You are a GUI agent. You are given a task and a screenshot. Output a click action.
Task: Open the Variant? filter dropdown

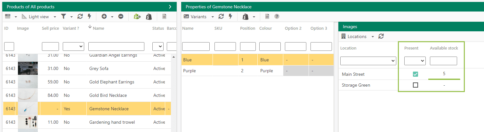click(x=73, y=47)
